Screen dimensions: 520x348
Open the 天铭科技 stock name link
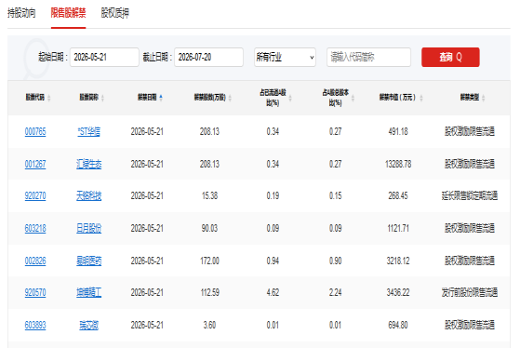(89, 195)
